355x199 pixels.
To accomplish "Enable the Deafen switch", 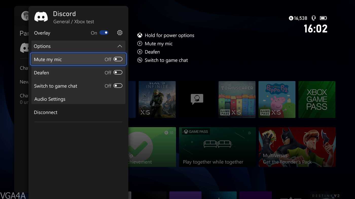I will 118,72.
